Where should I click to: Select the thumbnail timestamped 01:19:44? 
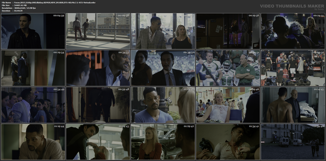point(33,142)
